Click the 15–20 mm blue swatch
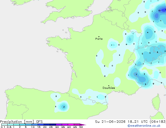Image resolution: width=166 pixels, height=128 pixels. tap(41, 125)
